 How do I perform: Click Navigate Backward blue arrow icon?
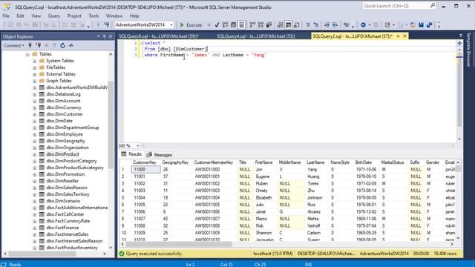click(x=363, y=25)
